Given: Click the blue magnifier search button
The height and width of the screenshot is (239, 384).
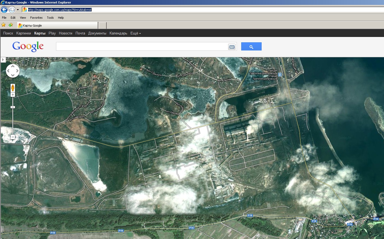Looking at the screenshot, I should 251,46.
